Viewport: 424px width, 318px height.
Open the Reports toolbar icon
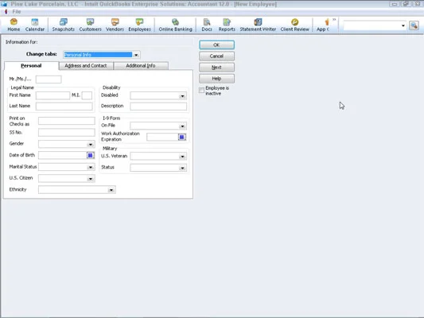[227, 25]
